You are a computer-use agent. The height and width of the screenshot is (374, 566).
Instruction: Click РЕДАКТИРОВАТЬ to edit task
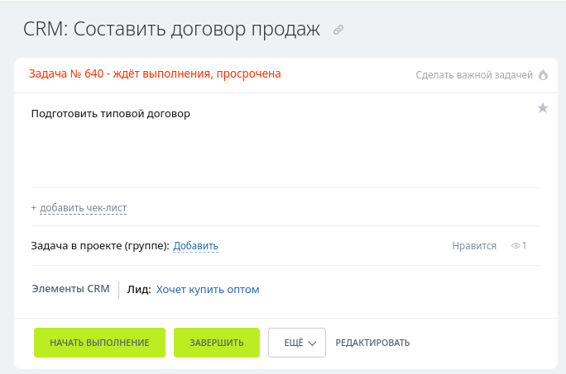click(372, 343)
